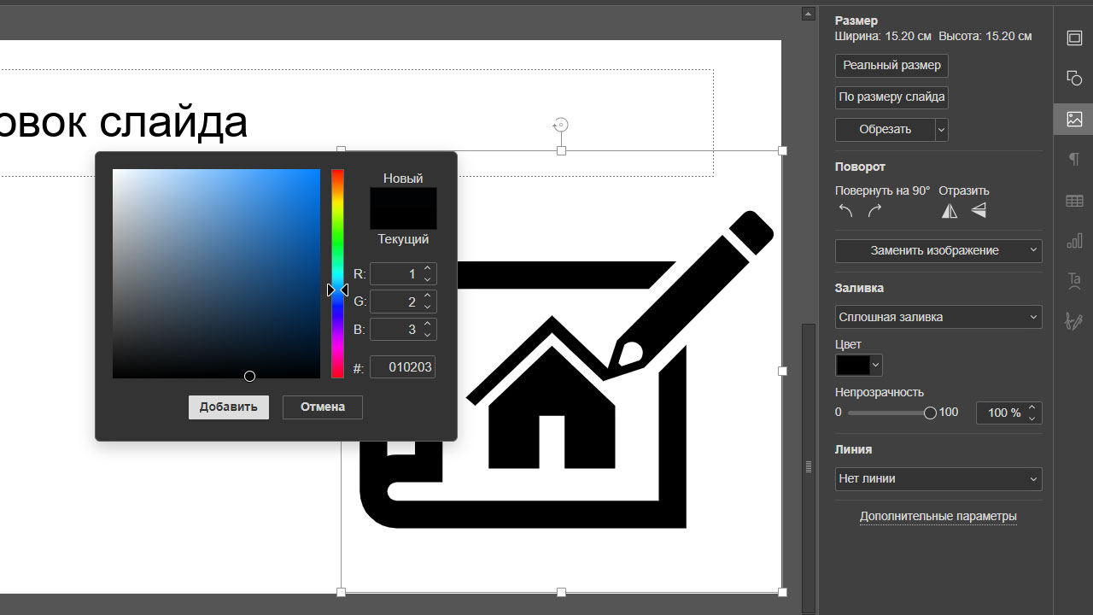Rotate image 90° clockwise
The width and height of the screenshot is (1093, 615).
click(874, 211)
